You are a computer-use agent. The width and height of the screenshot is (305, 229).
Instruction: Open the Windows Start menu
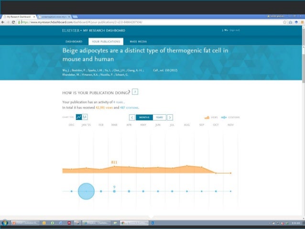(5, 223)
